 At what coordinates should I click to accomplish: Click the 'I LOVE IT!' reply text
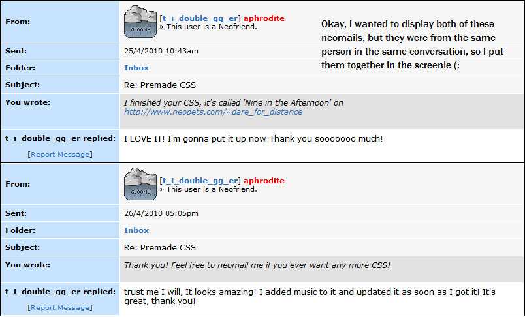tap(253, 138)
